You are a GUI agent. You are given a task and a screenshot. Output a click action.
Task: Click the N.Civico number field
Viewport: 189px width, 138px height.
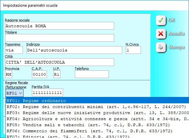click(x=133, y=50)
